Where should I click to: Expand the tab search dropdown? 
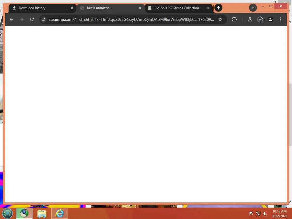pos(253,8)
